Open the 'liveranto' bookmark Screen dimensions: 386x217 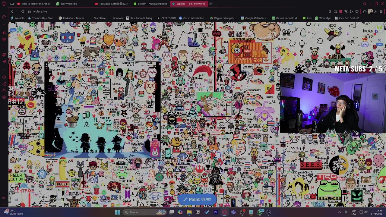coord(17,18)
